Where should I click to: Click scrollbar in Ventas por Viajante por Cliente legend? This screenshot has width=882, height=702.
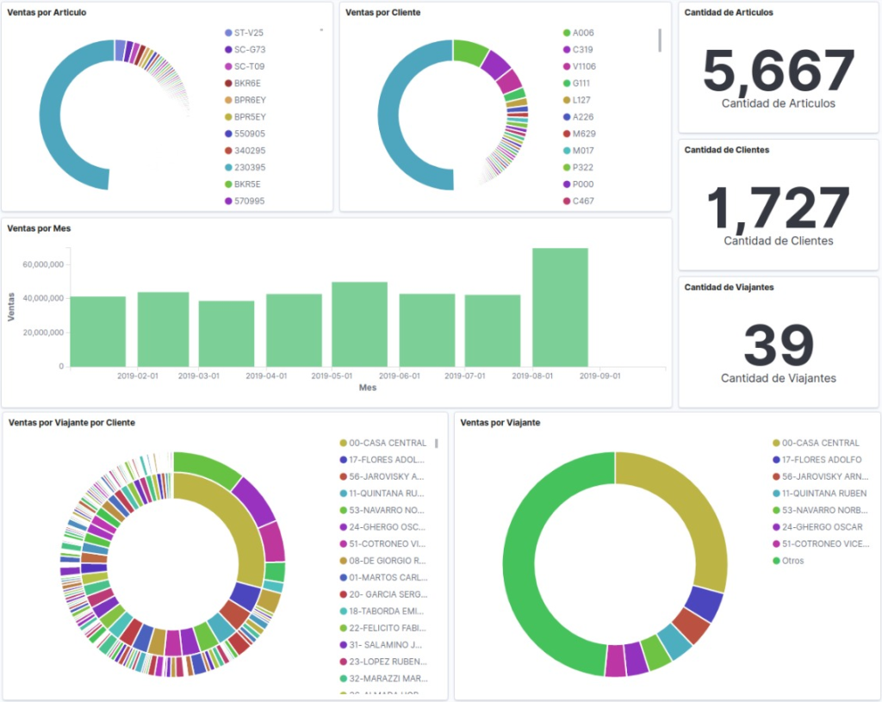pos(436,444)
